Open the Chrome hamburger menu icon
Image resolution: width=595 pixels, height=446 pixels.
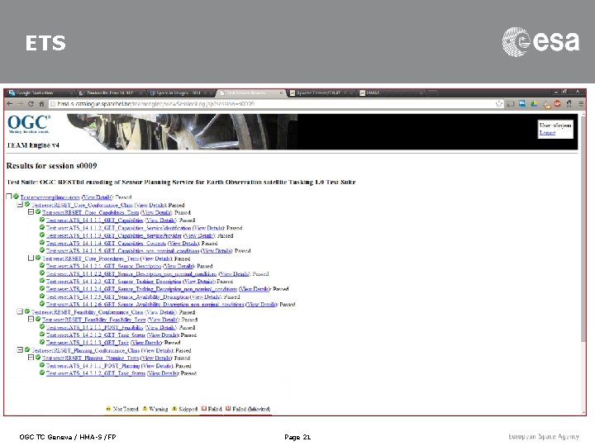click(581, 103)
